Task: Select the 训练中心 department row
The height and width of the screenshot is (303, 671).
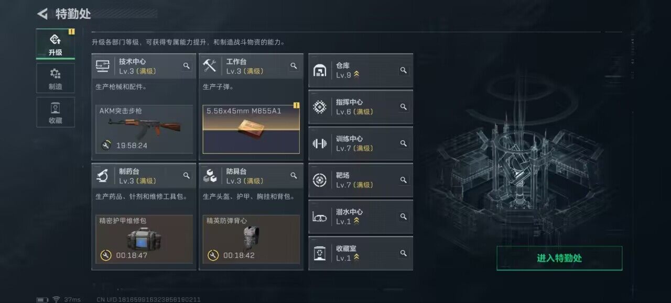Action: [x=361, y=143]
